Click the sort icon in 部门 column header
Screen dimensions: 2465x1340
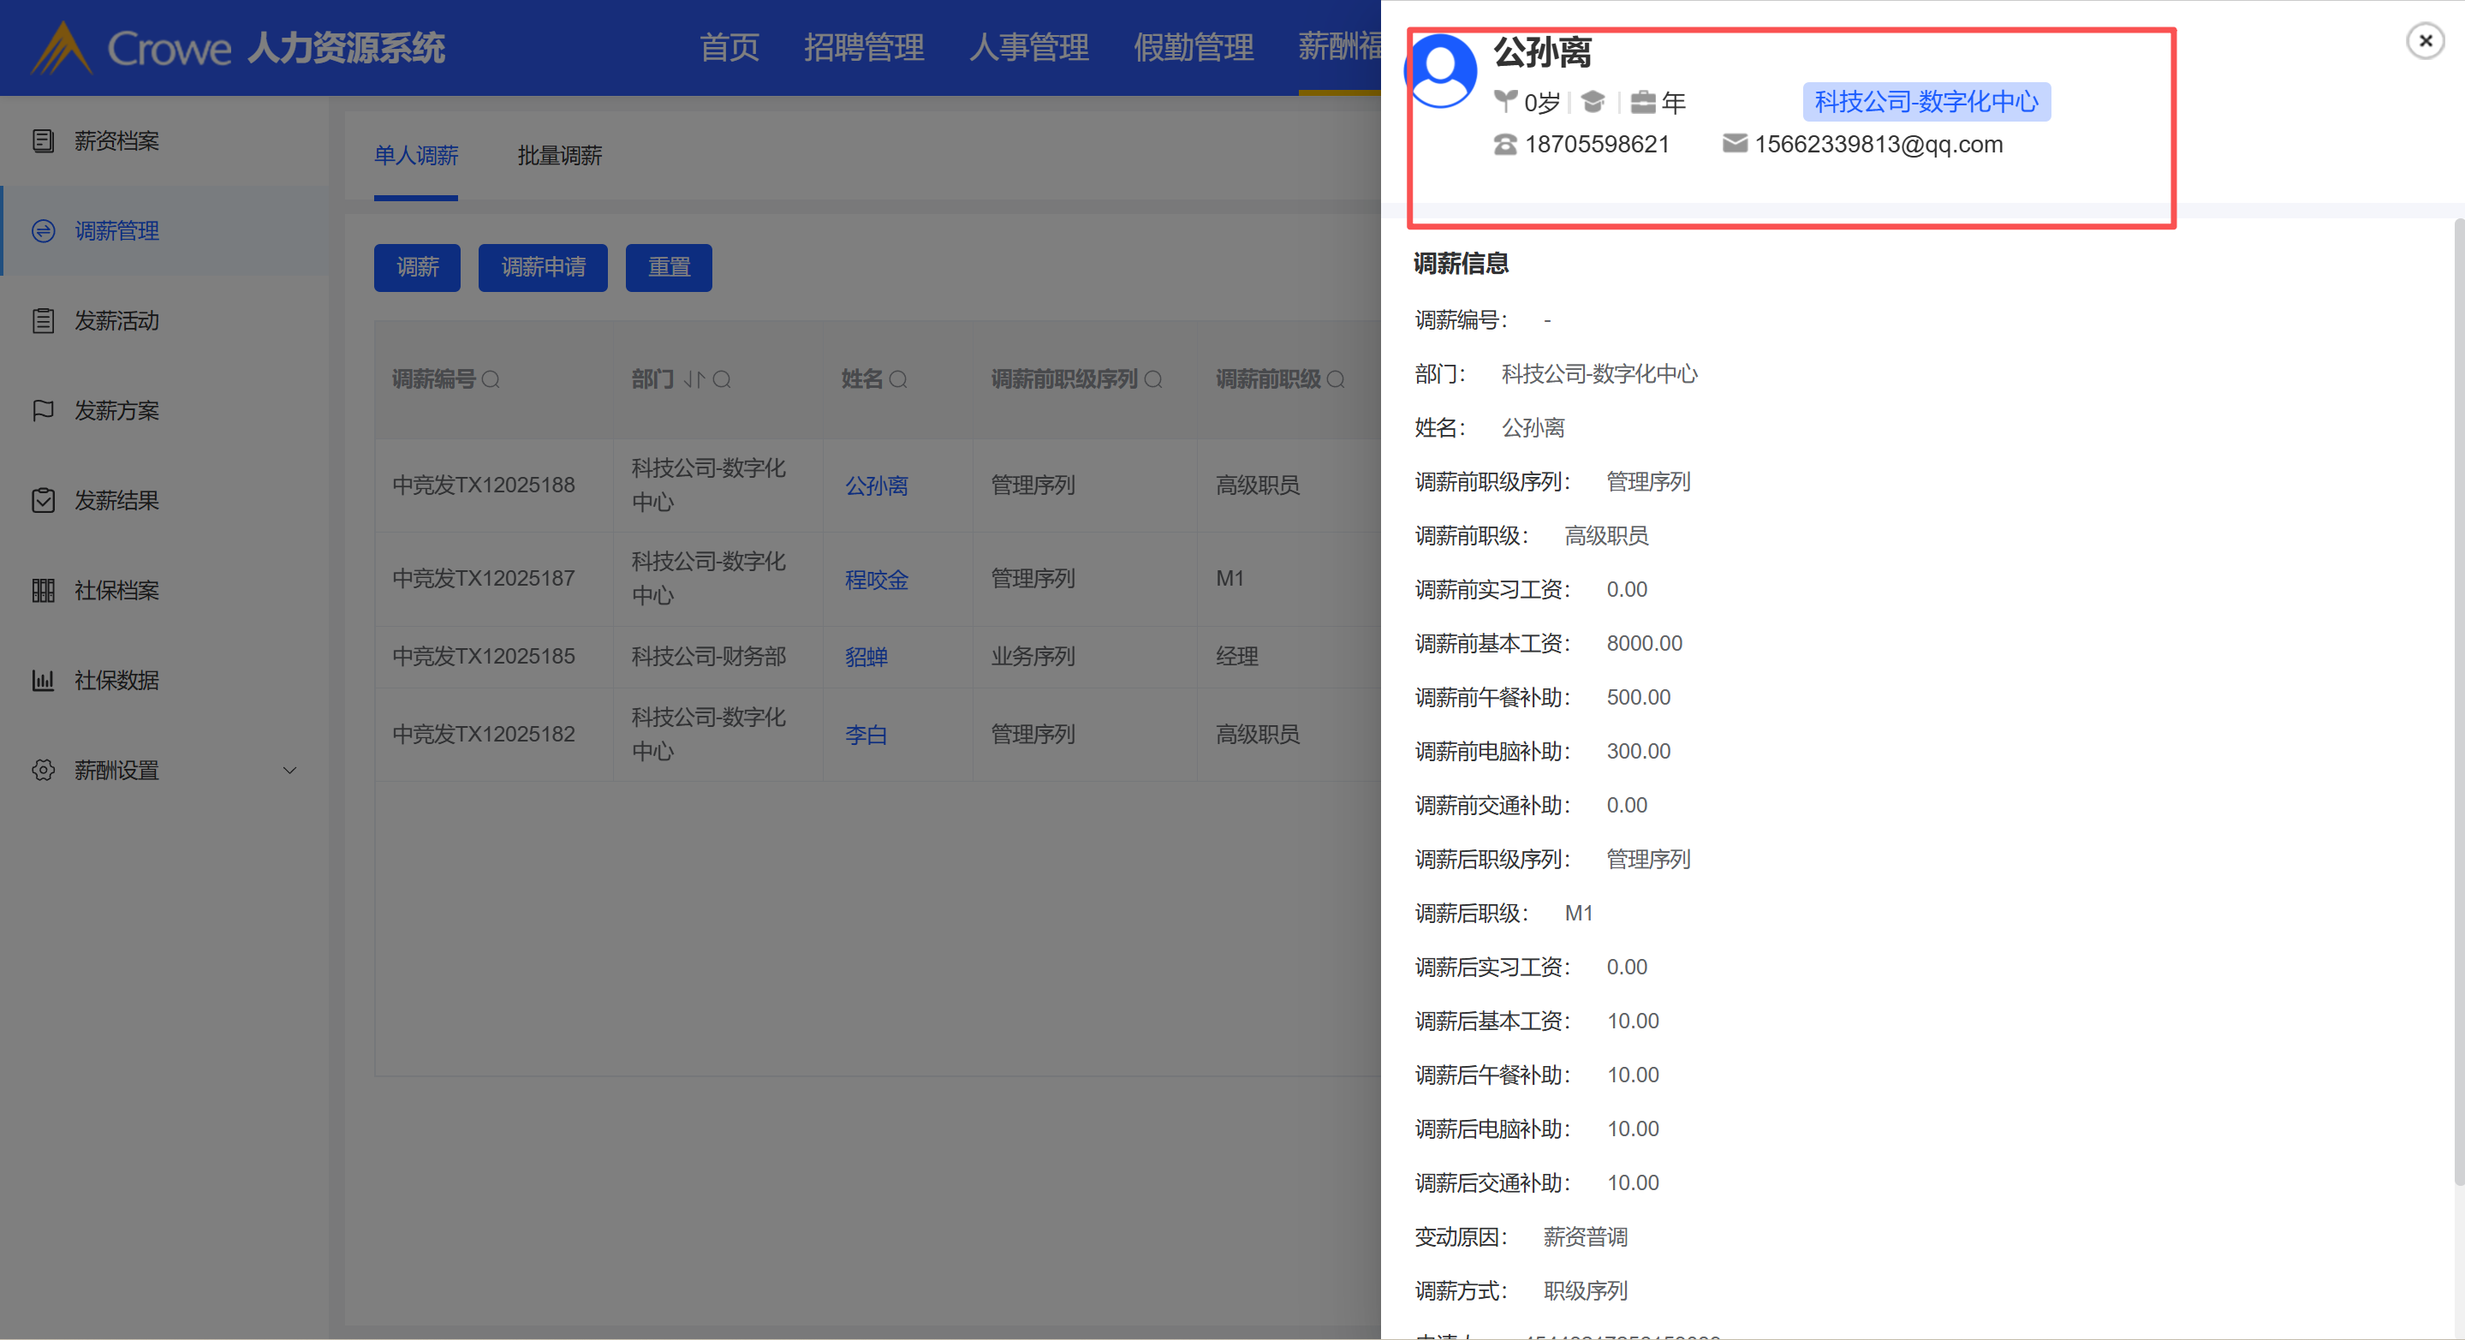point(694,380)
